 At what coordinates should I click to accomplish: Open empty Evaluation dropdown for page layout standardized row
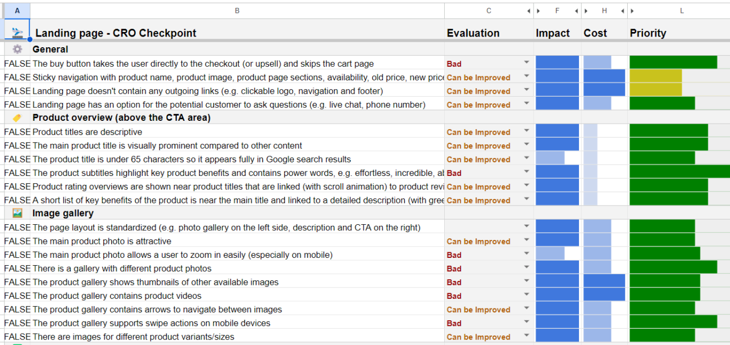(526, 227)
